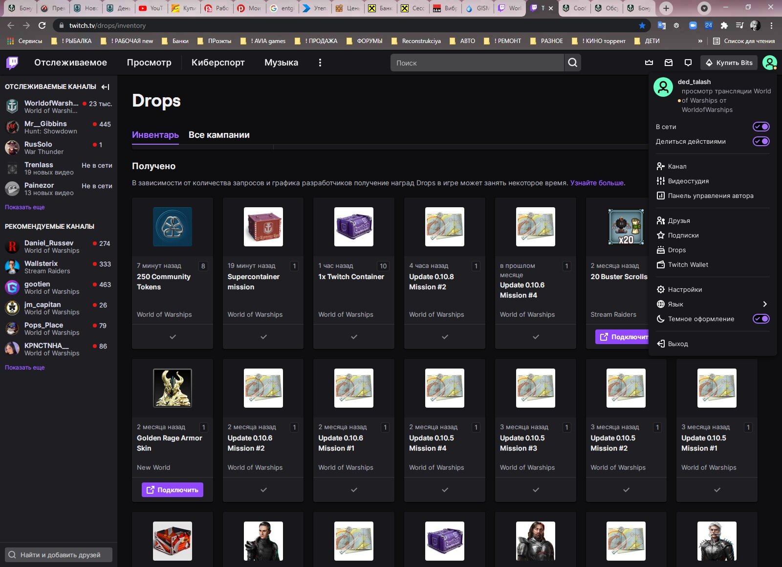Disable 'Делиться действиями' activity sharing toggle
The image size is (782, 567).
(760, 141)
